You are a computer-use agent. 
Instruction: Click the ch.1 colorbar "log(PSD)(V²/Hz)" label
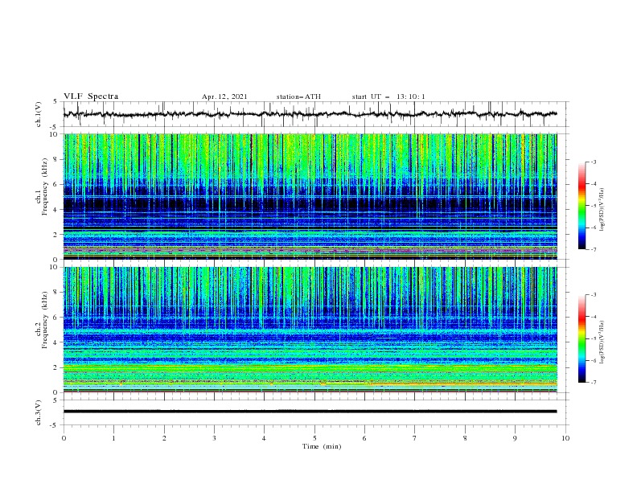(x=602, y=210)
